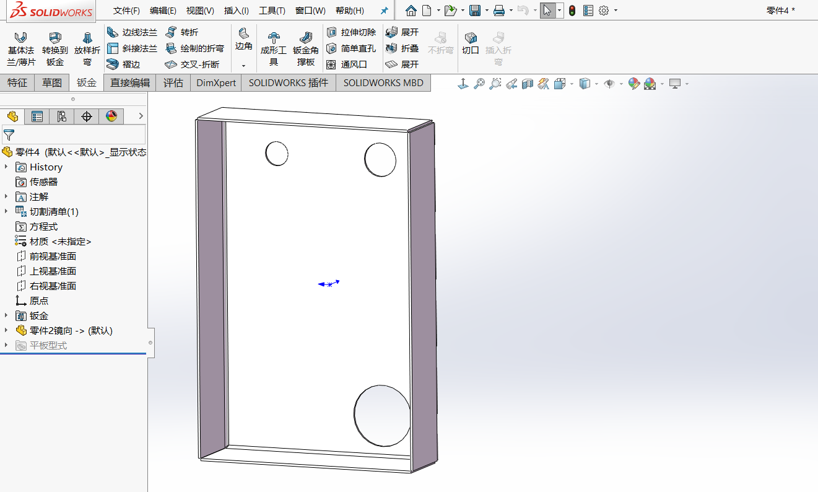Click the feature tree filter field
818x492 pixels.
coord(74,134)
